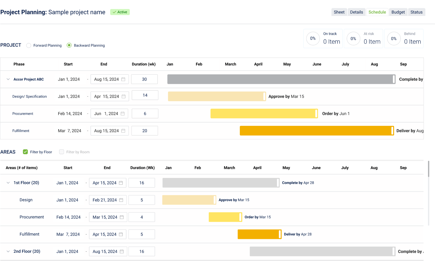
Task: Open calendar icon for Procurement Mar 15 end date
Action: click(122, 217)
